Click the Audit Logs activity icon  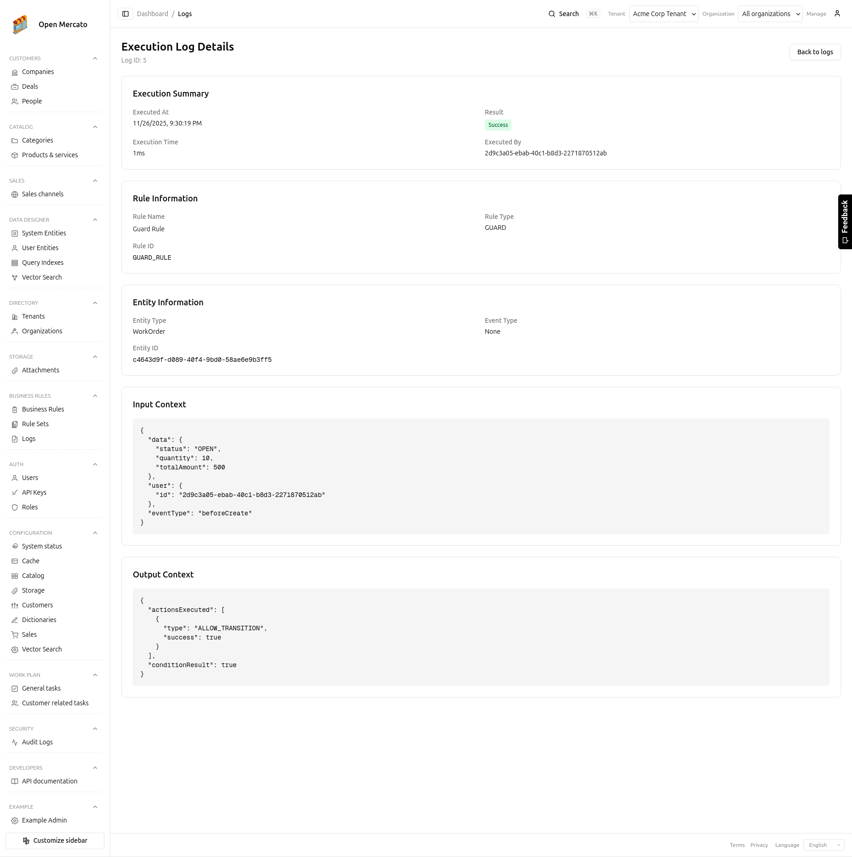coord(15,743)
